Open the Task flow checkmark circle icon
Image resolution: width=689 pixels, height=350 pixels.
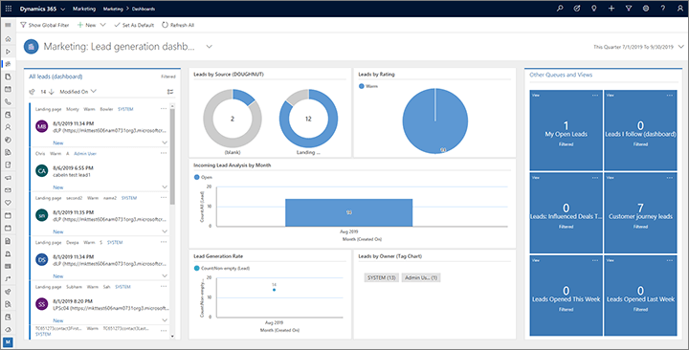pyautogui.click(x=577, y=9)
